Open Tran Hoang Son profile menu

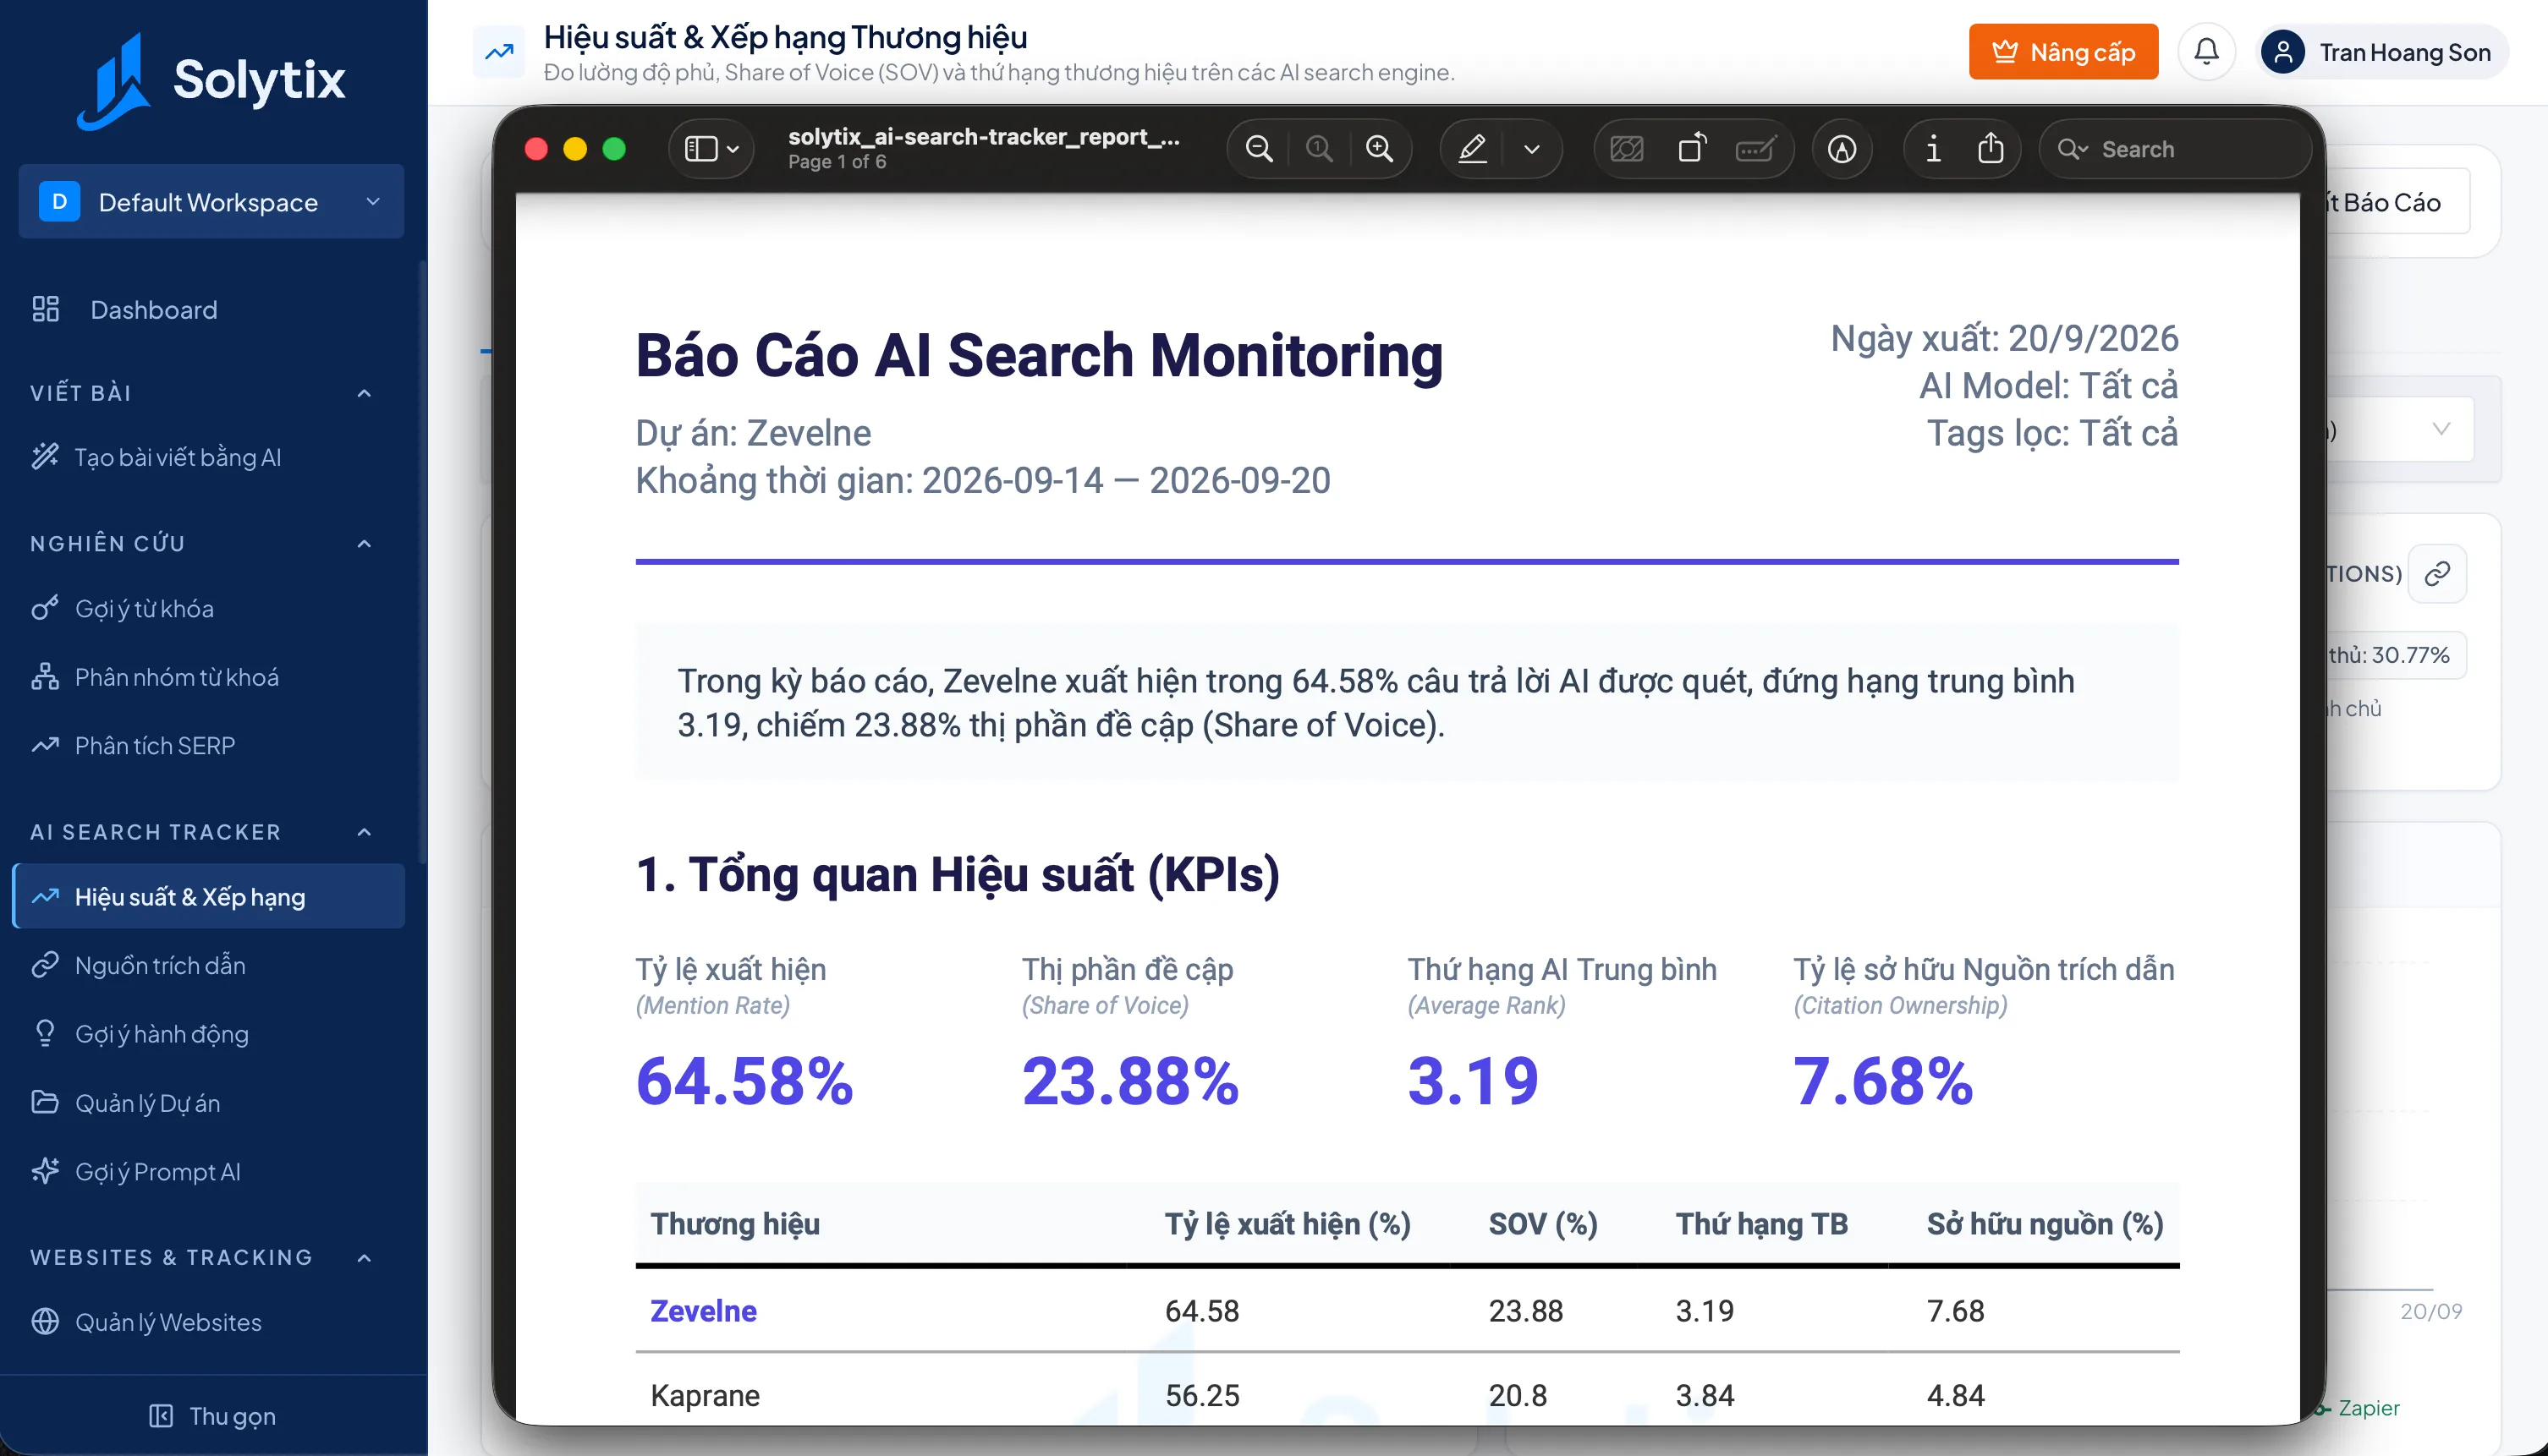pyautogui.click(x=2383, y=52)
